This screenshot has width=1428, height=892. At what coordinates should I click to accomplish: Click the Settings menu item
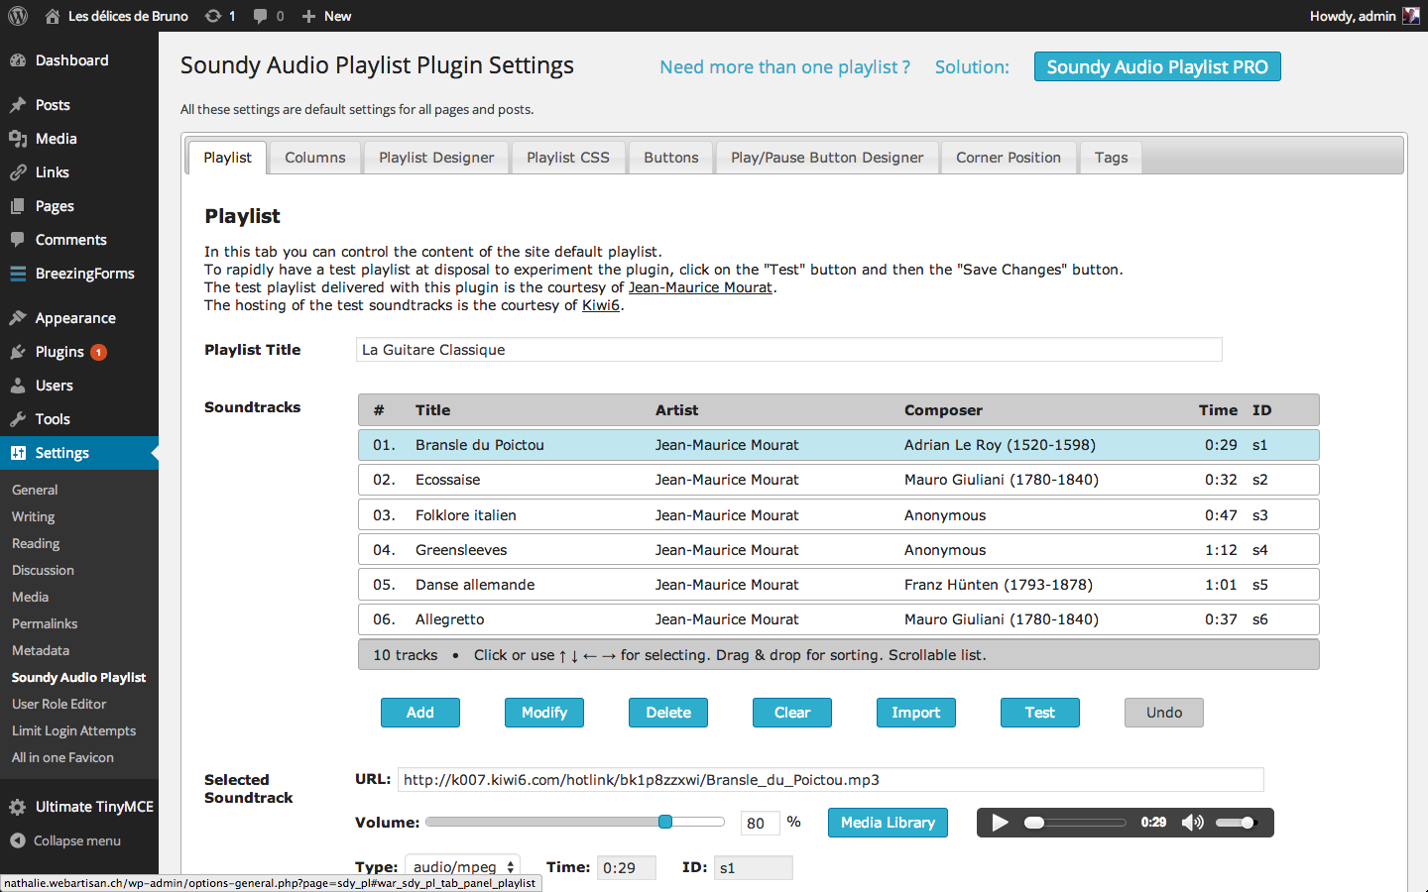[79, 453]
